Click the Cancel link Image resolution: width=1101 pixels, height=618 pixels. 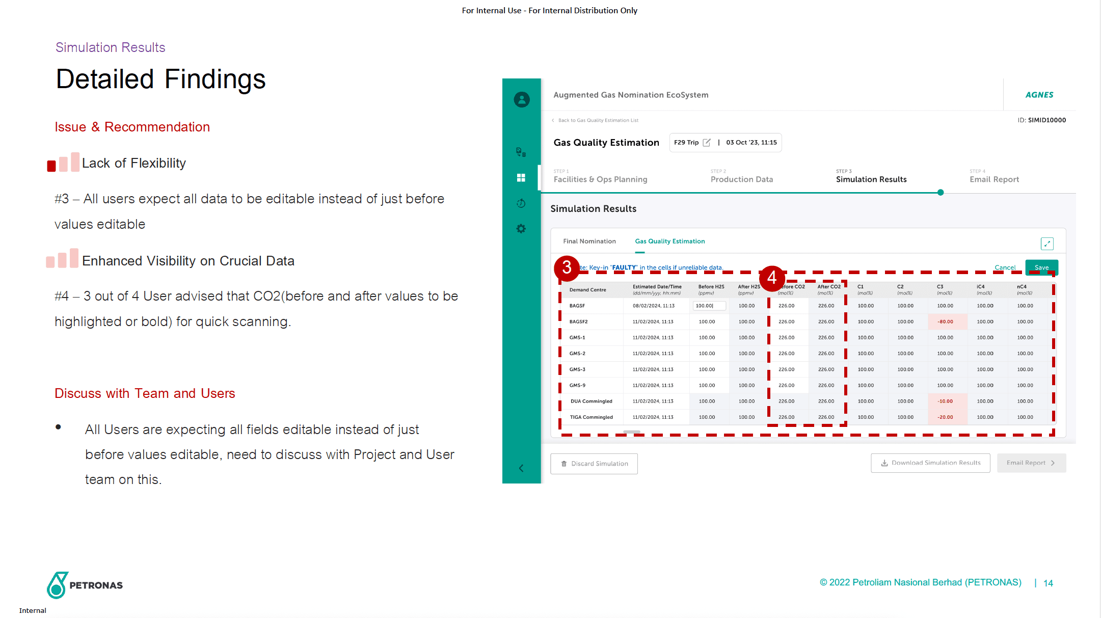[1005, 267]
